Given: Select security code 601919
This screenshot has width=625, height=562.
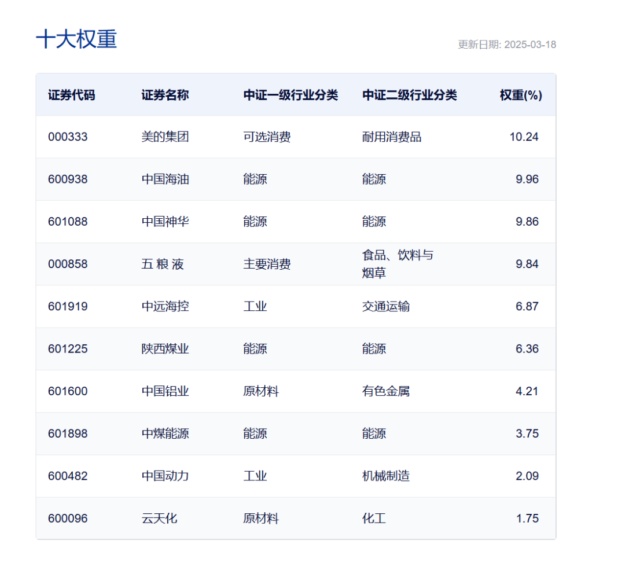Looking at the screenshot, I should [68, 306].
